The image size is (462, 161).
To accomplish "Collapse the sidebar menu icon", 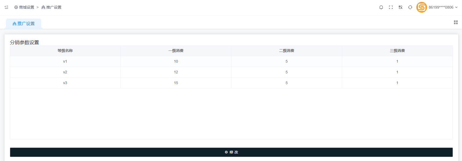I will (x=6, y=7).
